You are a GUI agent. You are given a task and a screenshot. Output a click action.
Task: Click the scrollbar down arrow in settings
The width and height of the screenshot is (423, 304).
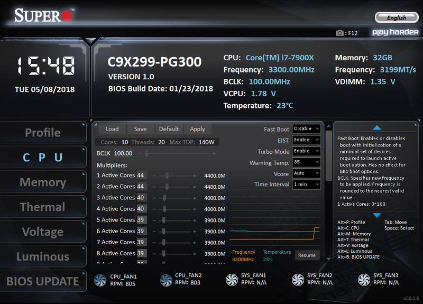328,259
